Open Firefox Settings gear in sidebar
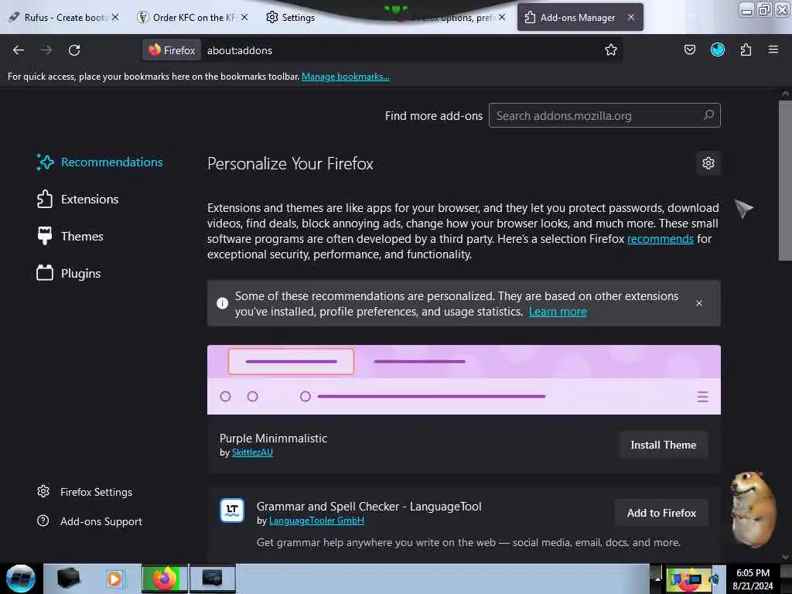This screenshot has width=792, height=594. [x=43, y=491]
